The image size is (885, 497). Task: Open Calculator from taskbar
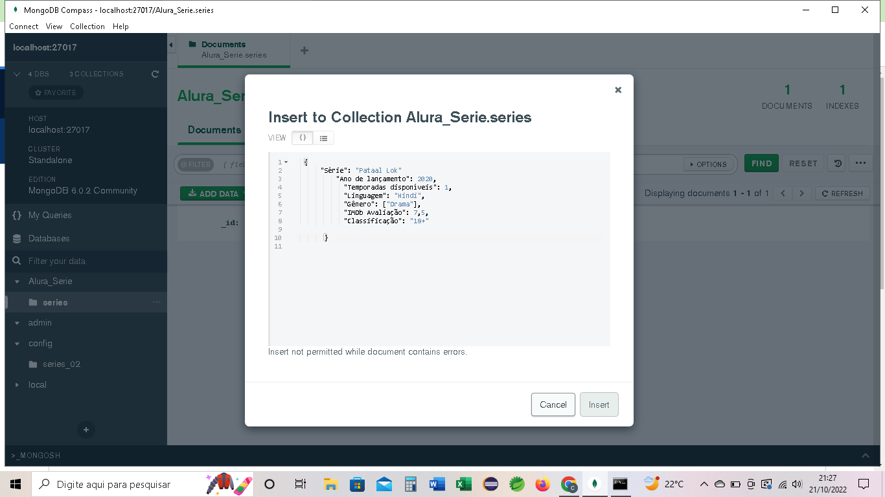410,484
